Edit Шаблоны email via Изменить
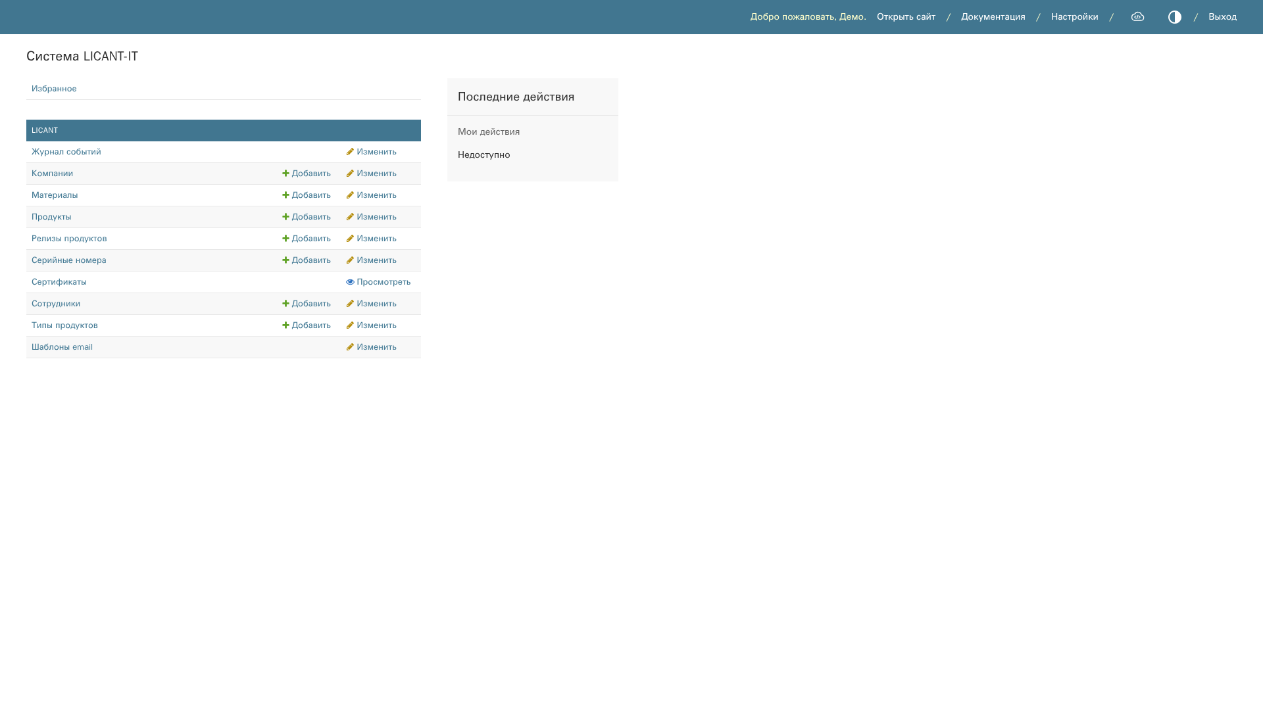Screen dimensions: 1263x710 click(371, 347)
